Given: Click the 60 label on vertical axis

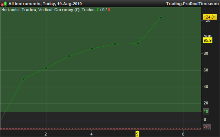Looking at the screenshot, I should pos(206,70).
